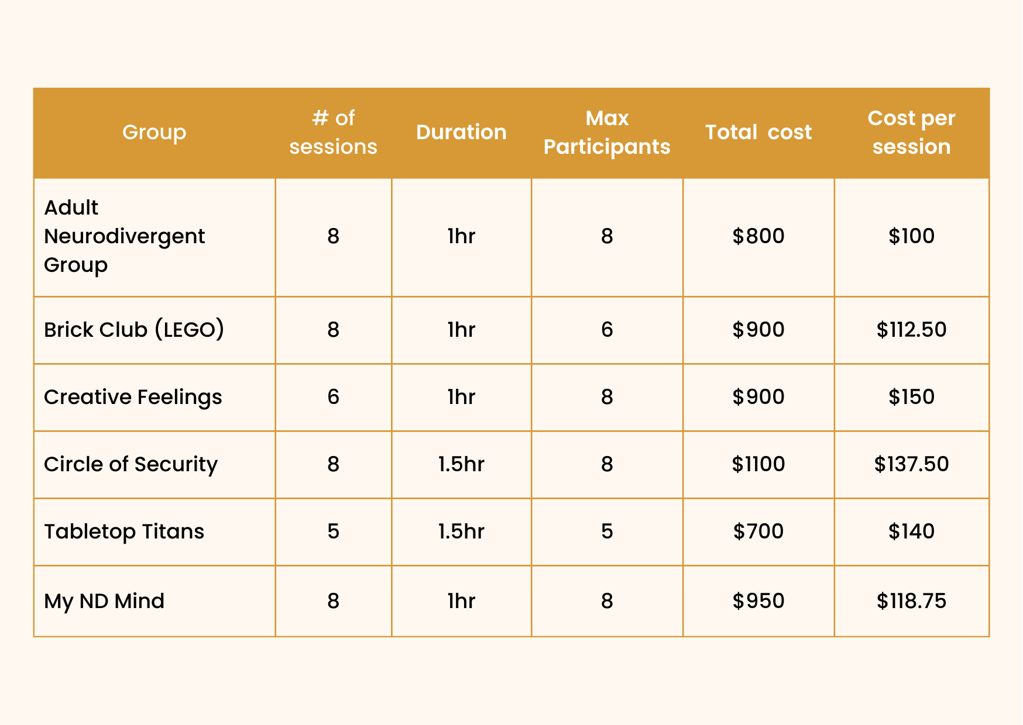1023x725 pixels.
Task: Click the '# of sessions' header
Action: 333,133
